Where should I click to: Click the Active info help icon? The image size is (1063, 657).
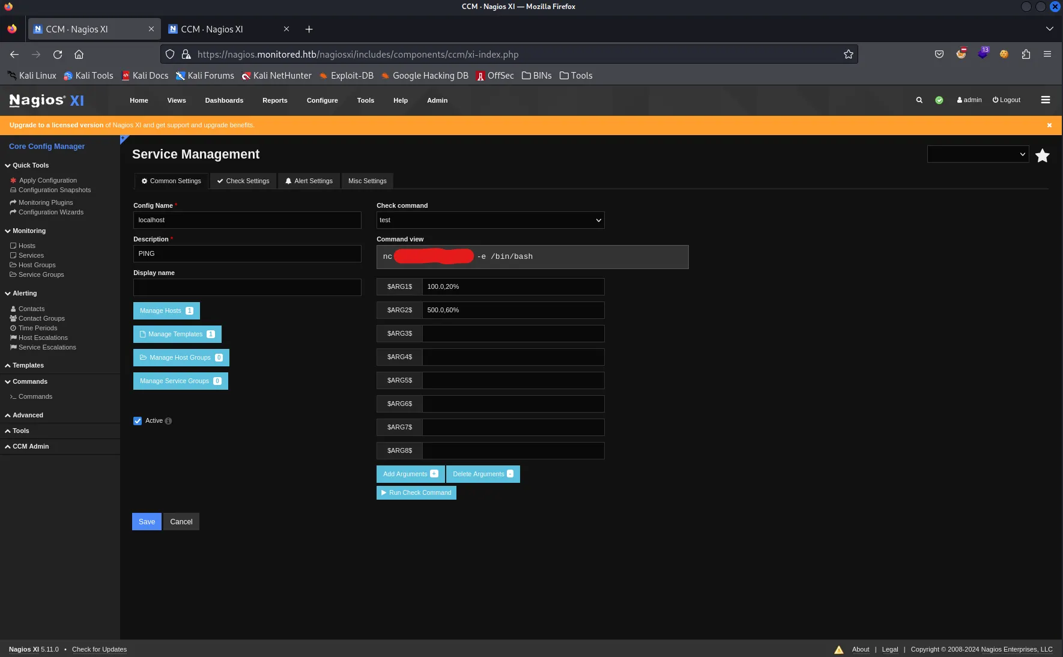tap(168, 421)
